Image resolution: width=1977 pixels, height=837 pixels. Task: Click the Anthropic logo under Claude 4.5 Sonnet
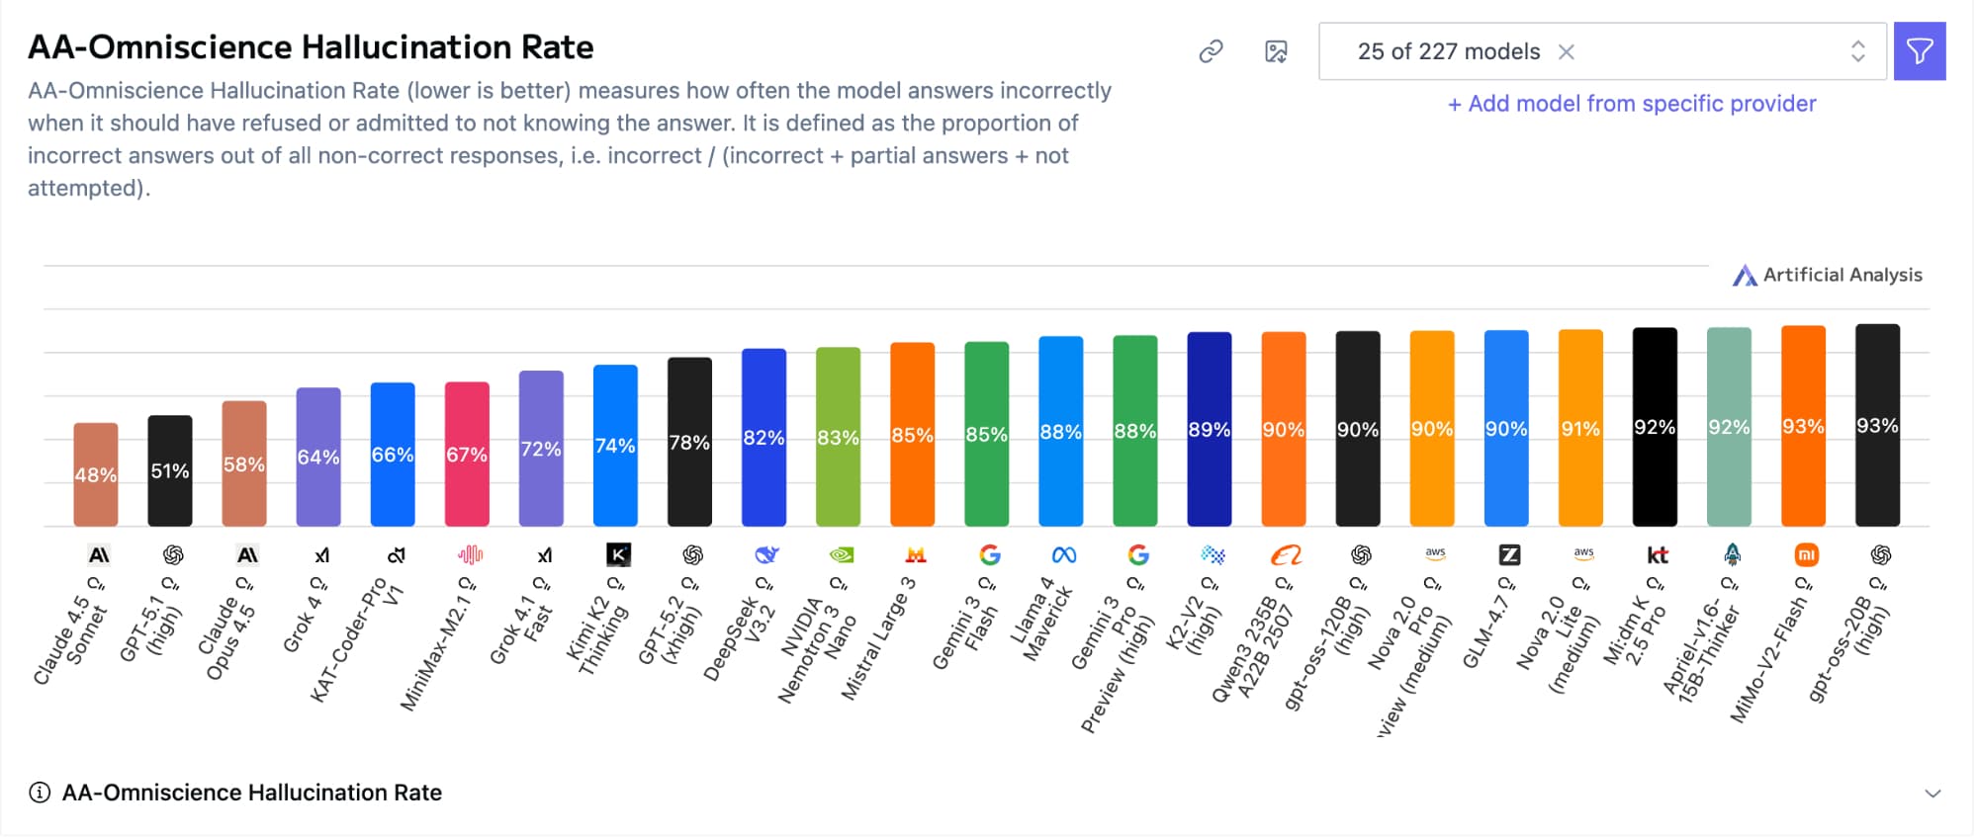click(99, 555)
